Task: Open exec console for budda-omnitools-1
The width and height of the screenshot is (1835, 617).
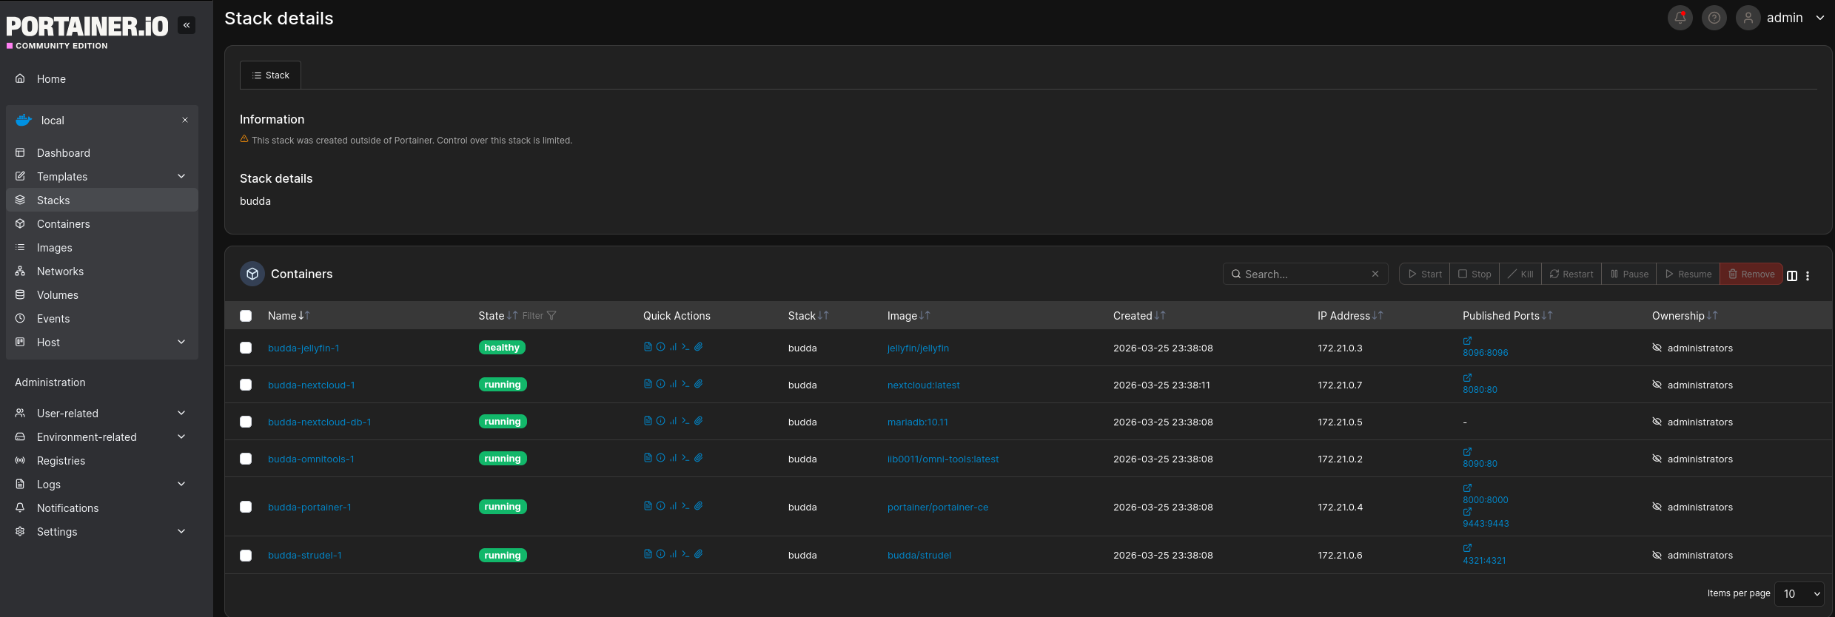Action: click(685, 458)
